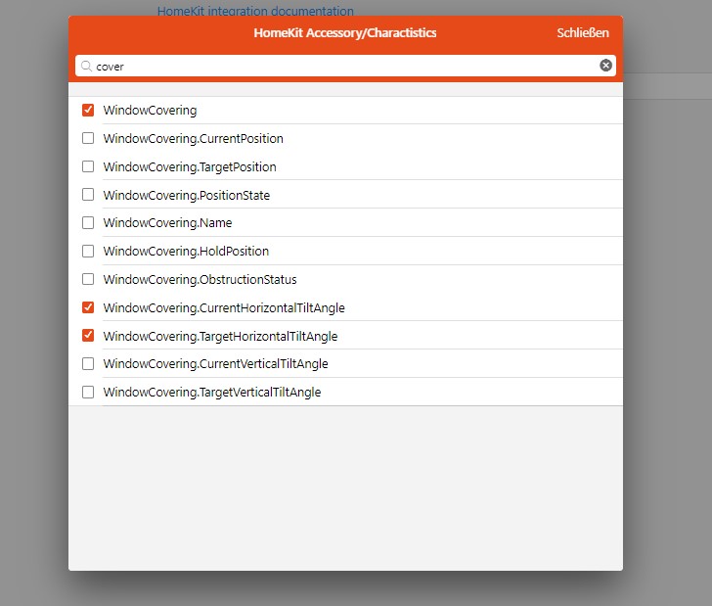Tick WindowCovering.TargetPosition checkbox
The height and width of the screenshot is (606, 712).
pos(88,166)
